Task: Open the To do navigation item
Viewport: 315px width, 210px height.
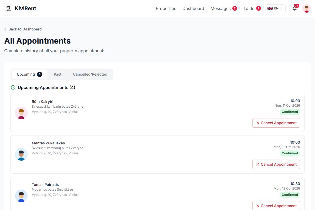Action: [x=252, y=8]
